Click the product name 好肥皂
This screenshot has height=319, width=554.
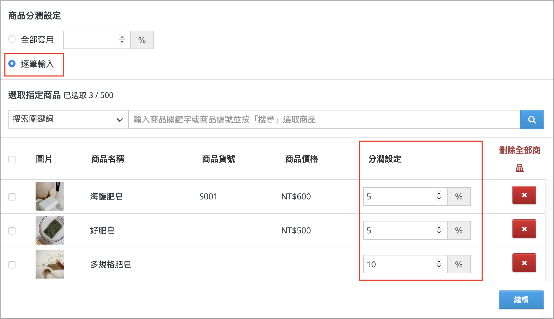102,231
